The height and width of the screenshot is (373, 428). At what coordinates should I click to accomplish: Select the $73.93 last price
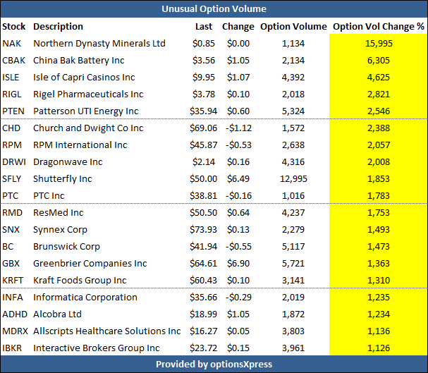click(x=204, y=229)
